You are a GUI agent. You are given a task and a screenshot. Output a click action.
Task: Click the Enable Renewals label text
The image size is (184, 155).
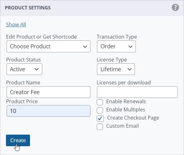(x=126, y=101)
